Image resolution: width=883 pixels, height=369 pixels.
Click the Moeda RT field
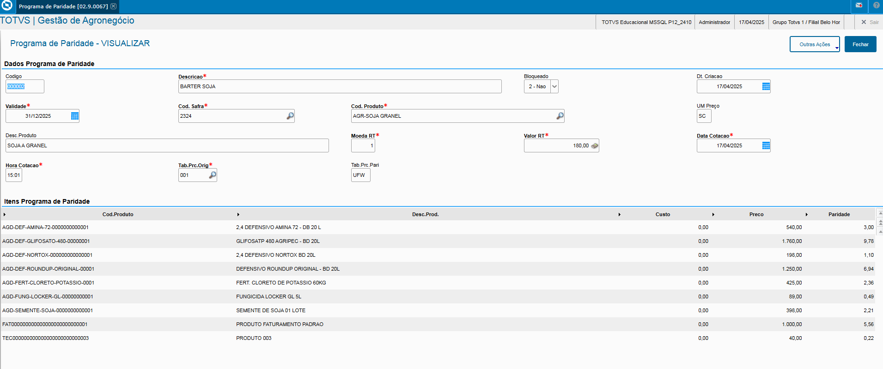click(363, 145)
